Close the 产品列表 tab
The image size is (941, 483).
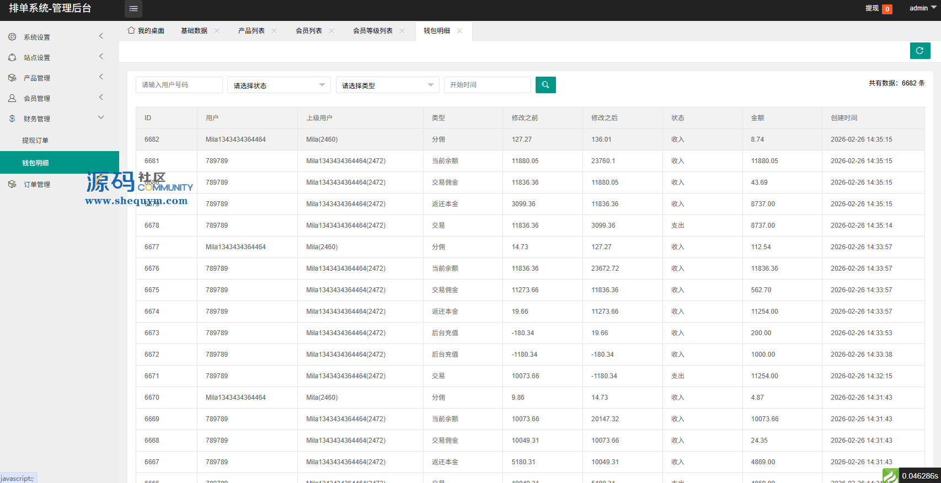(x=274, y=31)
